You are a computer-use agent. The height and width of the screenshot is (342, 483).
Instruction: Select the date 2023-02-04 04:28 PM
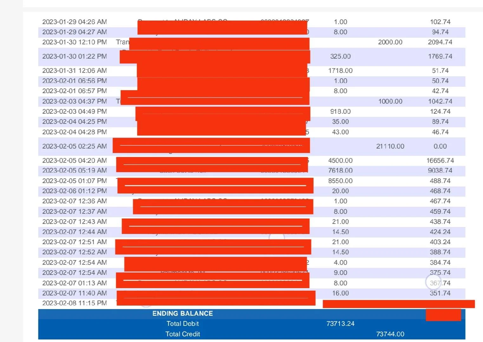[75, 132]
